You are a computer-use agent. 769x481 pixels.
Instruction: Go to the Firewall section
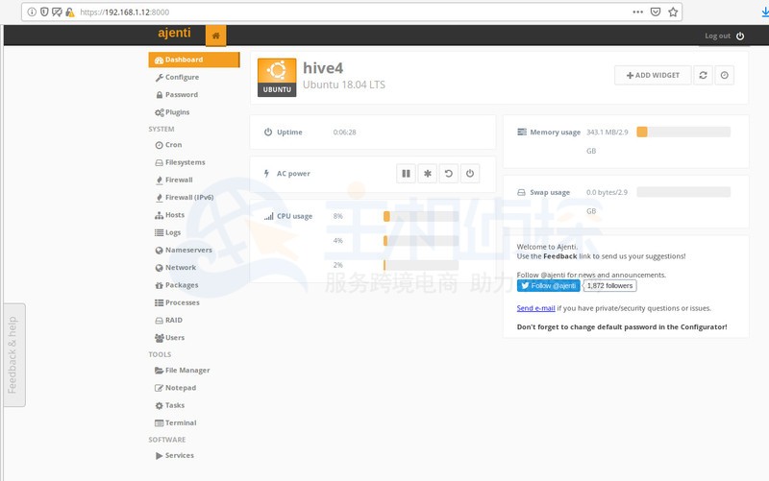(x=178, y=180)
